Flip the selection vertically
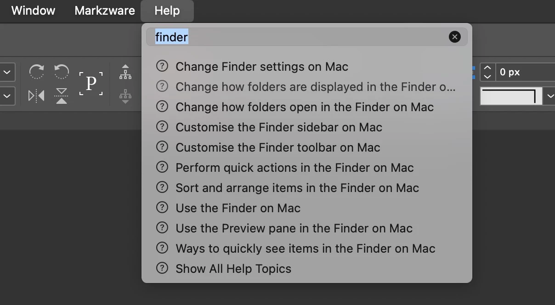This screenshot has width=555, height=305. 62,96
